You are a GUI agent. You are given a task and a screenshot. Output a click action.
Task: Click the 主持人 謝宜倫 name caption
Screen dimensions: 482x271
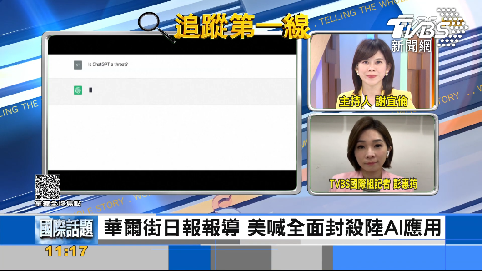click(x=373, y=101)
